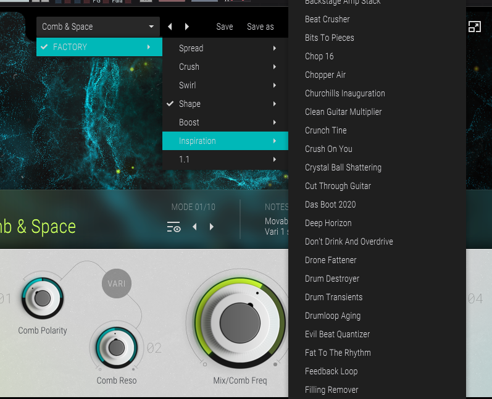This screenshot has width=492, height=399.
Task: Click the Comb Polarity label
Action: click(43, 330)
